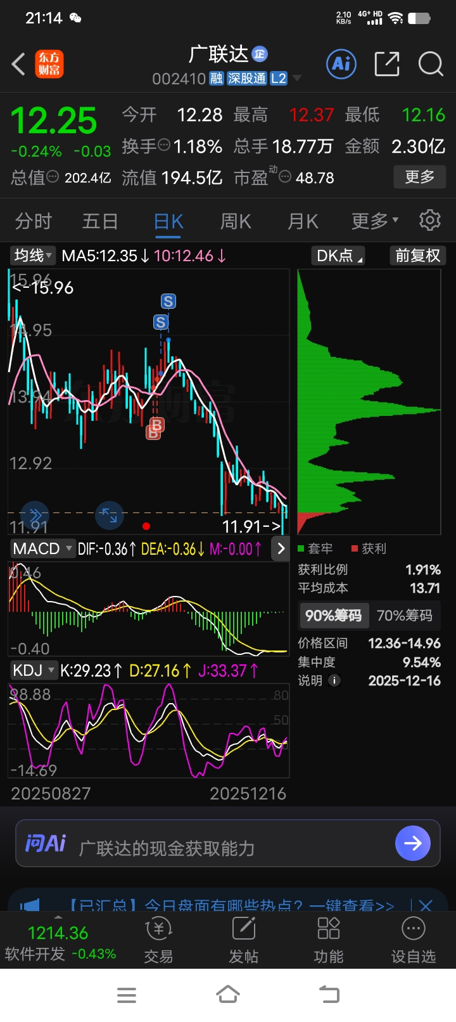Open 功能 functions icon
The image size is (456, 1022).
(329, 929)
